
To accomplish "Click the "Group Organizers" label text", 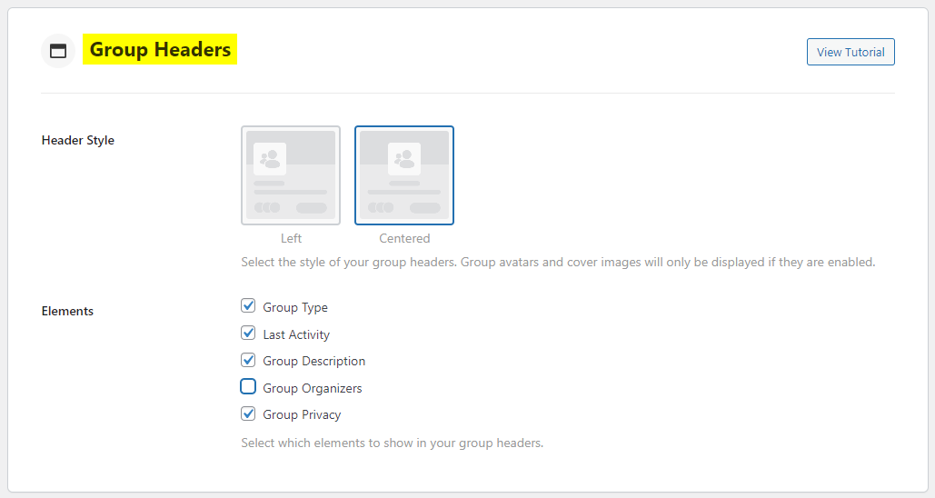I will pos(313,388).
